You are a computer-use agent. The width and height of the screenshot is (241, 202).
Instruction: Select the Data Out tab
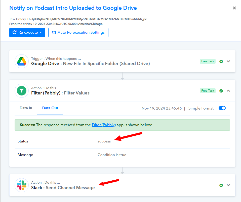click(50, 108)
